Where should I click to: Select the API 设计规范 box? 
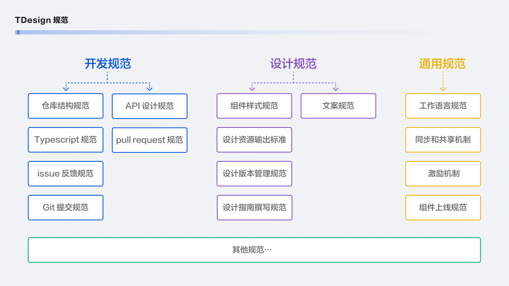[x=150, y=106]
